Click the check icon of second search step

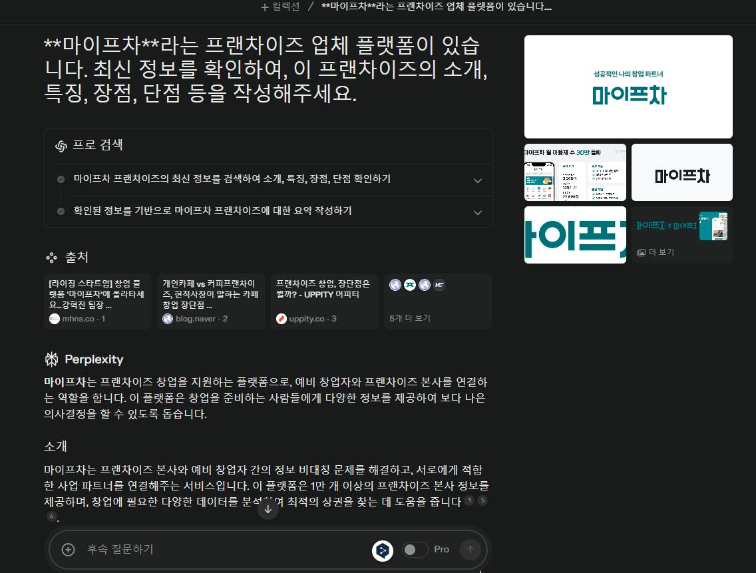point(61,211)
